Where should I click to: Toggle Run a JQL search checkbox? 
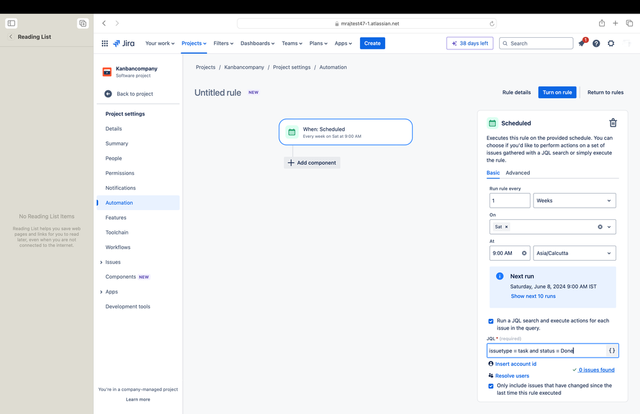coord(491,321)
